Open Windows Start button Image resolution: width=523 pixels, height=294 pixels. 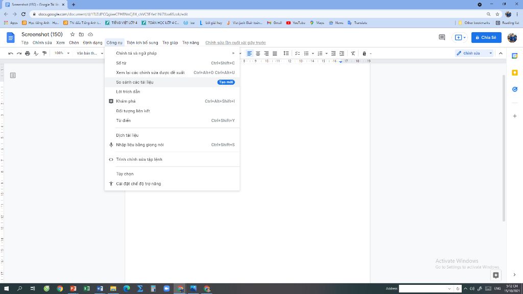[x=6, y=289]
